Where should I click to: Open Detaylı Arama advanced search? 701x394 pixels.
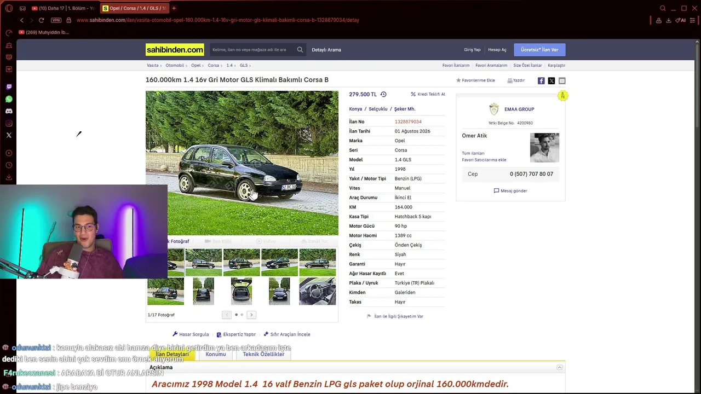pos(326,50)
